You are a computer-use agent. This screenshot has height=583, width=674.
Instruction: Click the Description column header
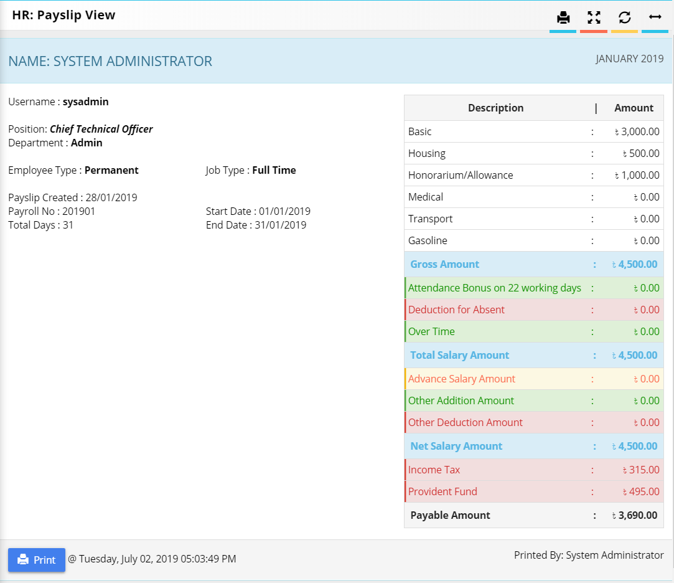tap(495, 108)
